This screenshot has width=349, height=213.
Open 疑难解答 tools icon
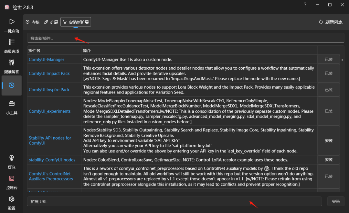coord(12,62)
